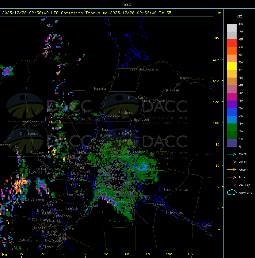
Task: Click the Tres_Mayo map label
Action: coord(101,130)
